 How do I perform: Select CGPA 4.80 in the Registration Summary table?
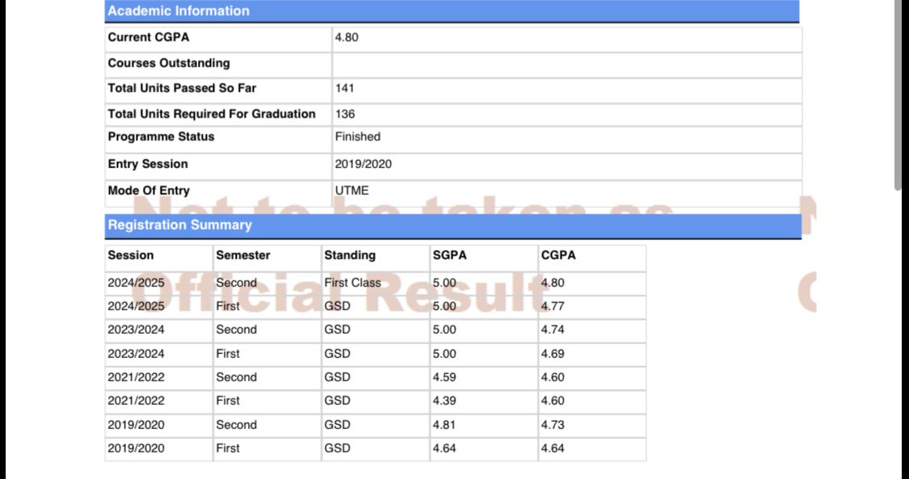pos(553,284)
